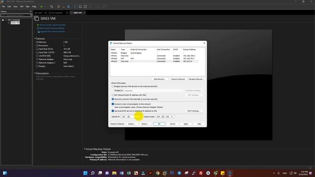Open the Tabs menu

(28, 6)
